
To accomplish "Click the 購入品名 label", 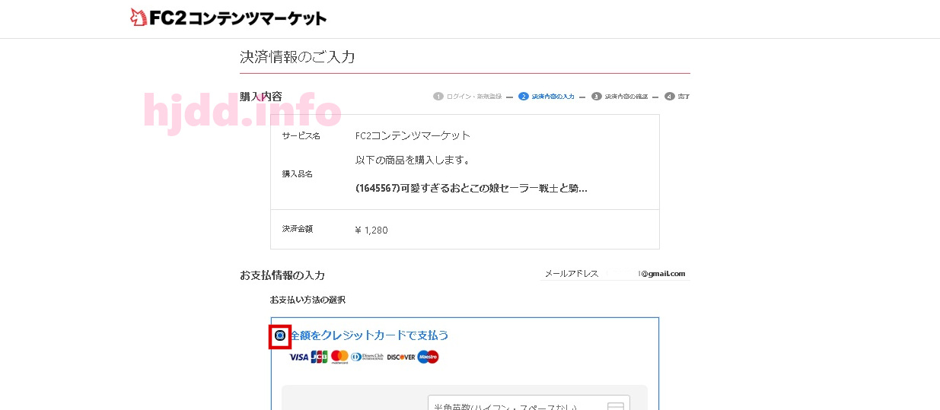I will [x=298, y=173].
